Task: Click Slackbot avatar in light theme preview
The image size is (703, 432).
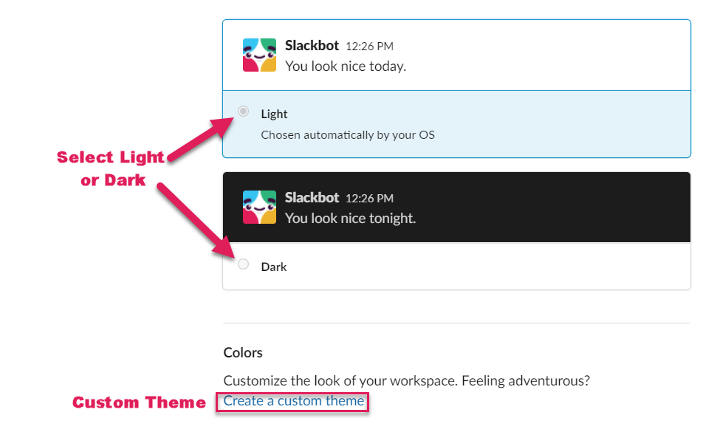Action: (260, 55)
